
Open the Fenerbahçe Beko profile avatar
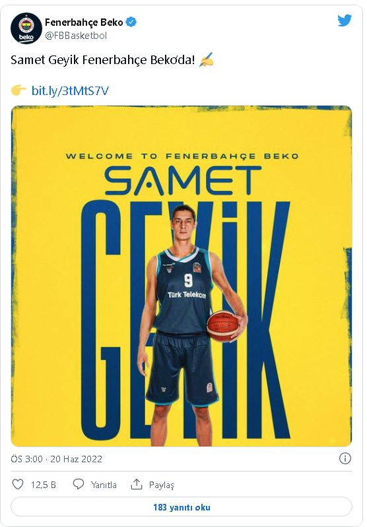[x=26, y=28]
